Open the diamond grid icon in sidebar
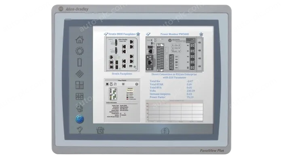The height and width of the screenshot is (159, 283). pyautogui.click(x=79, y=73)
